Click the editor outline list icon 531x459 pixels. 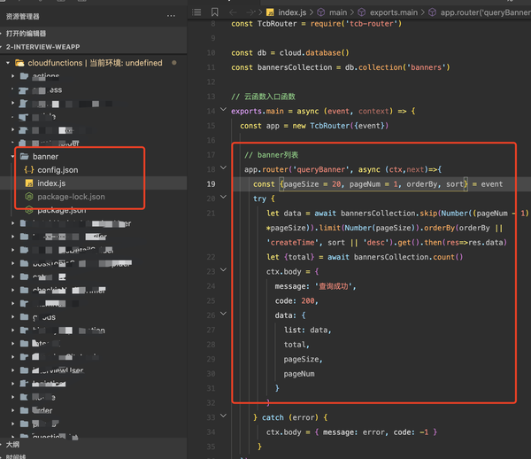tap(196, 12)
